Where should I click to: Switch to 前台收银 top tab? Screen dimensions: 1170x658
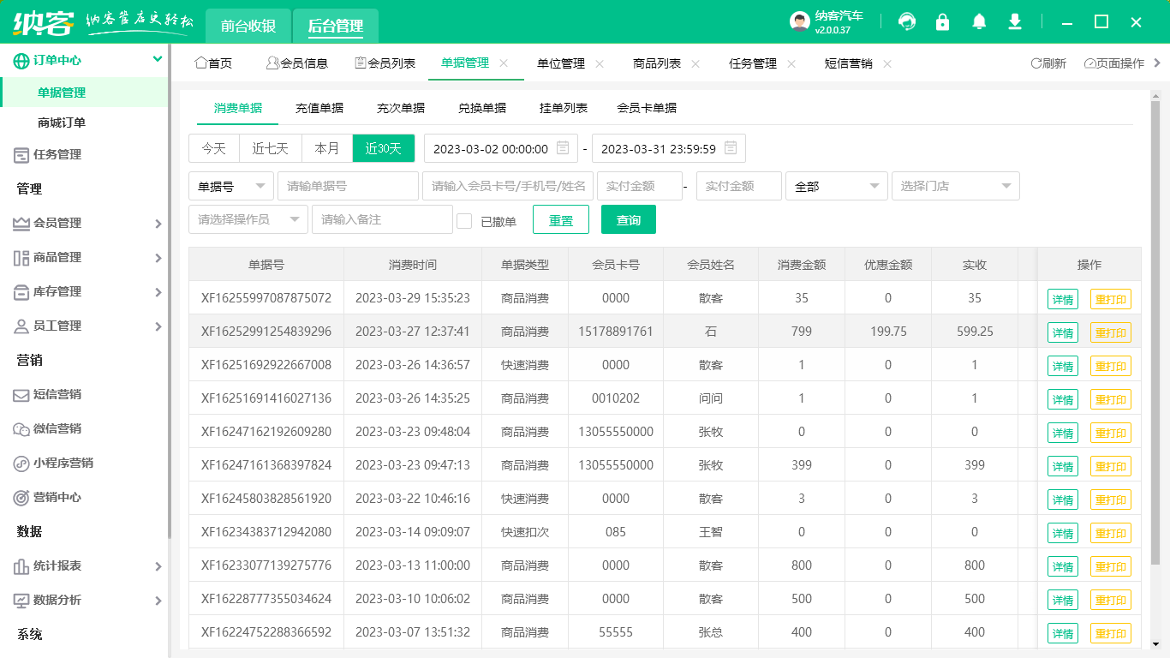[248, 26]
